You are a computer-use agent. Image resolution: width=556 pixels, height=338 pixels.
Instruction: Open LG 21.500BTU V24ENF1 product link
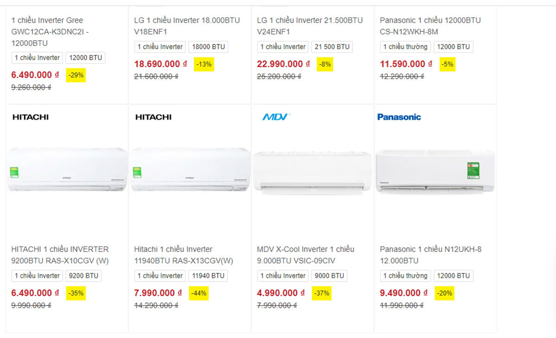310,26
